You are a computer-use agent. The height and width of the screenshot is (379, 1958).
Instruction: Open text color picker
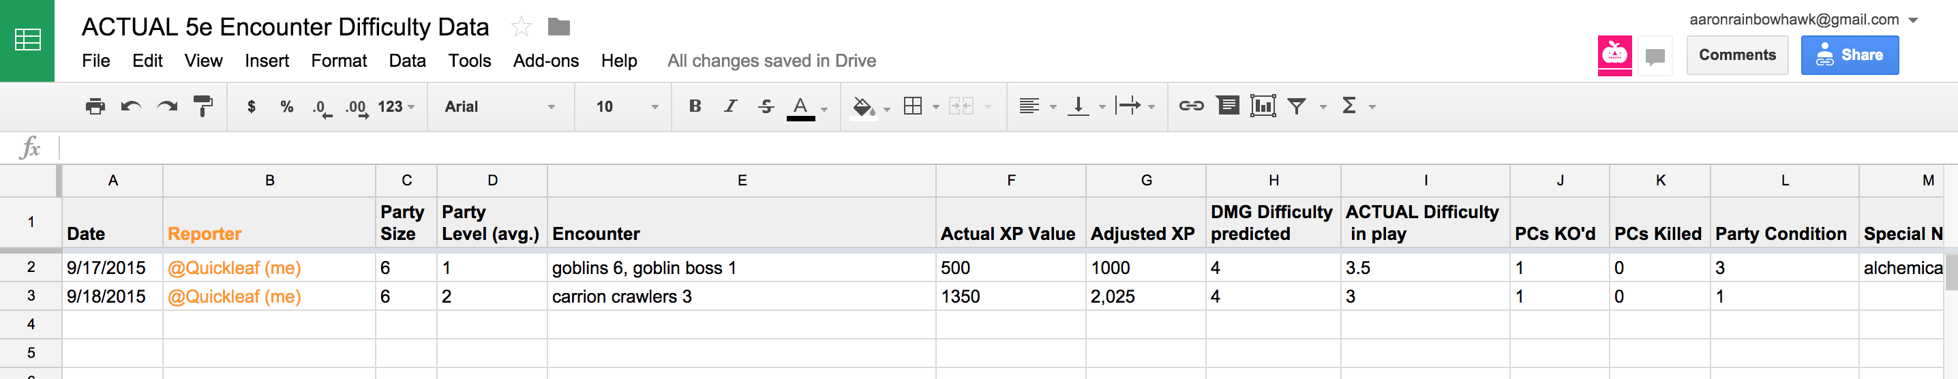(x=800, y=107)
